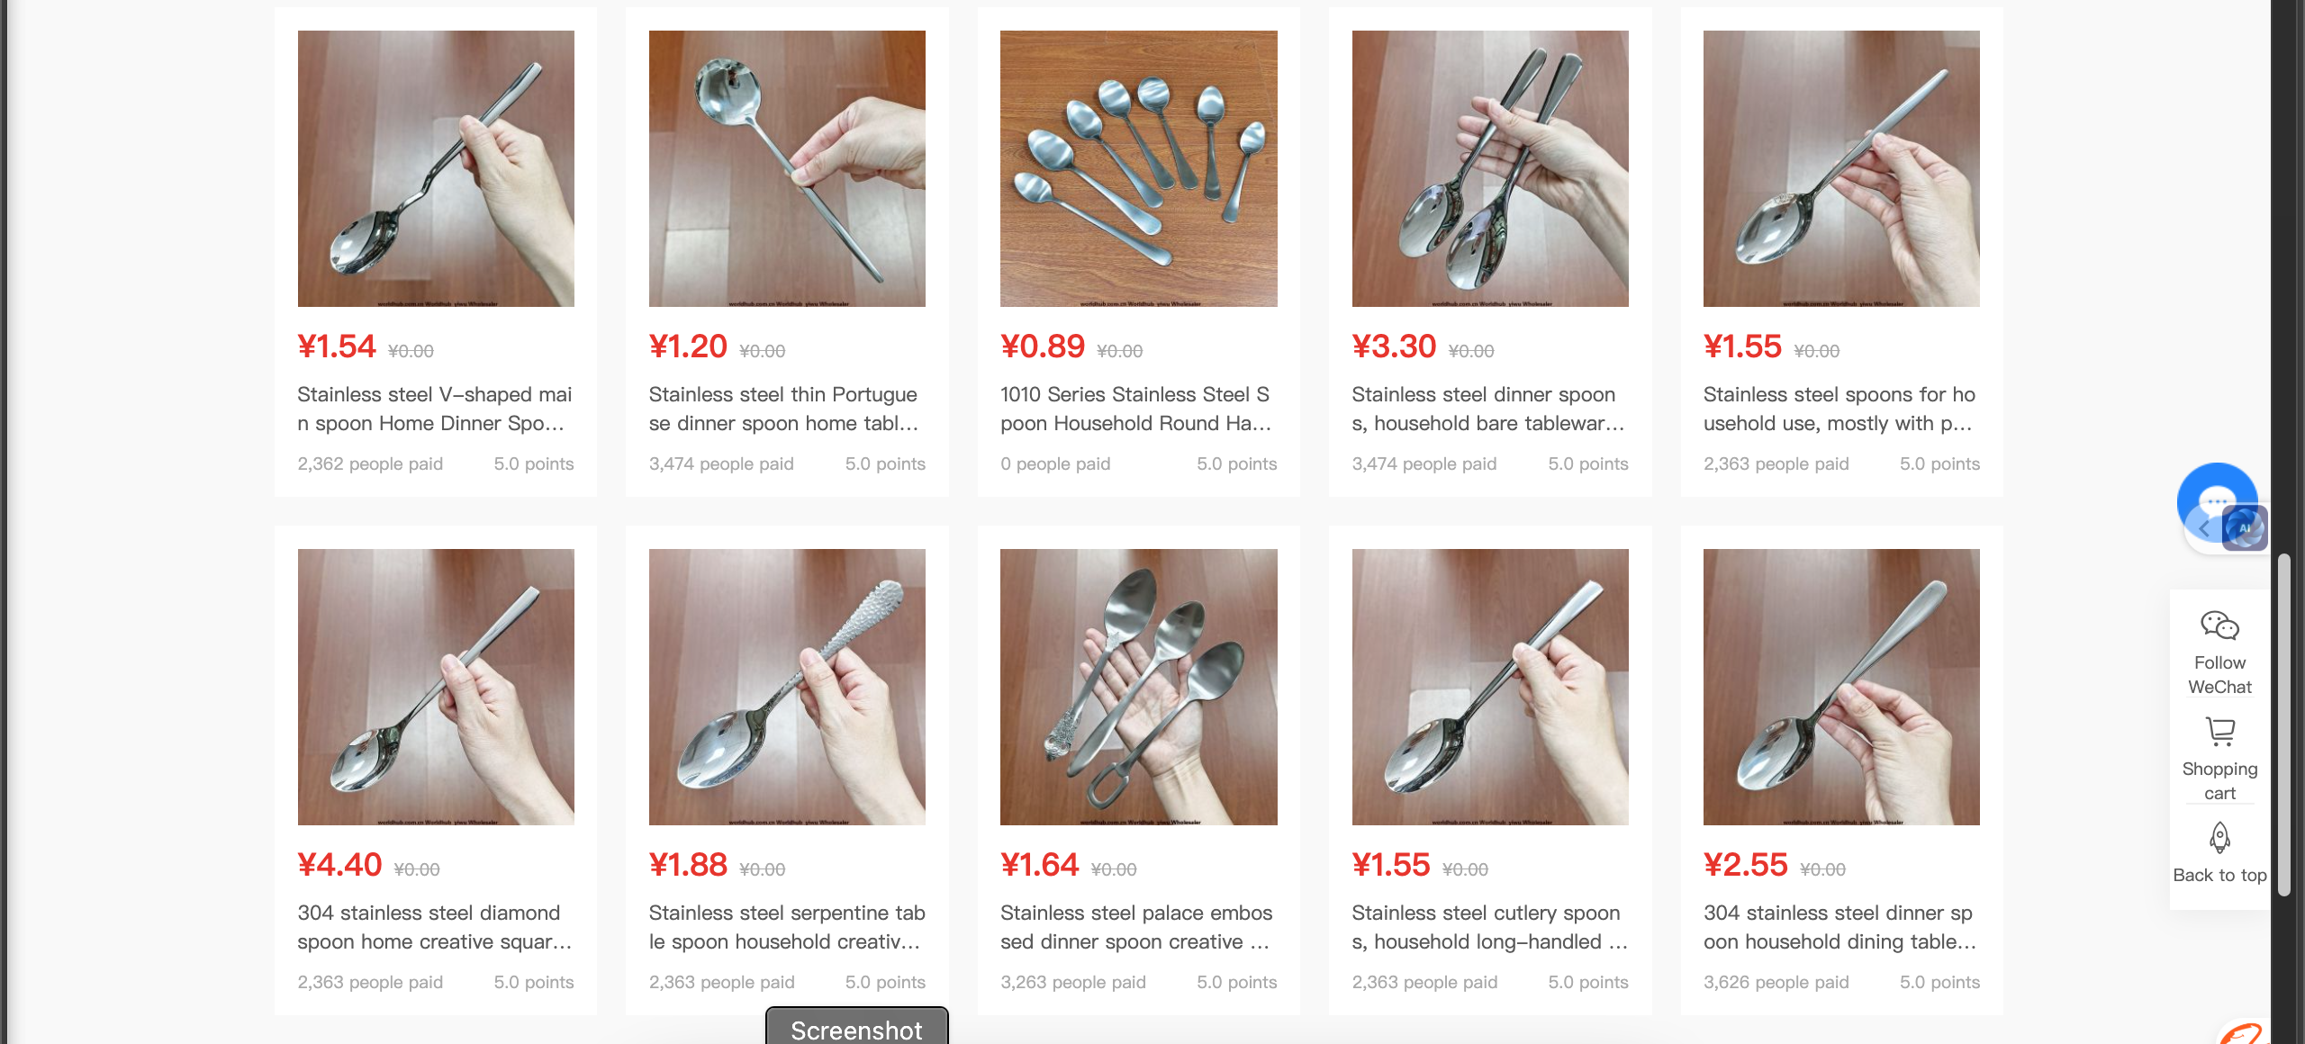Click the page vertical scrollbar thumb

2283,724
